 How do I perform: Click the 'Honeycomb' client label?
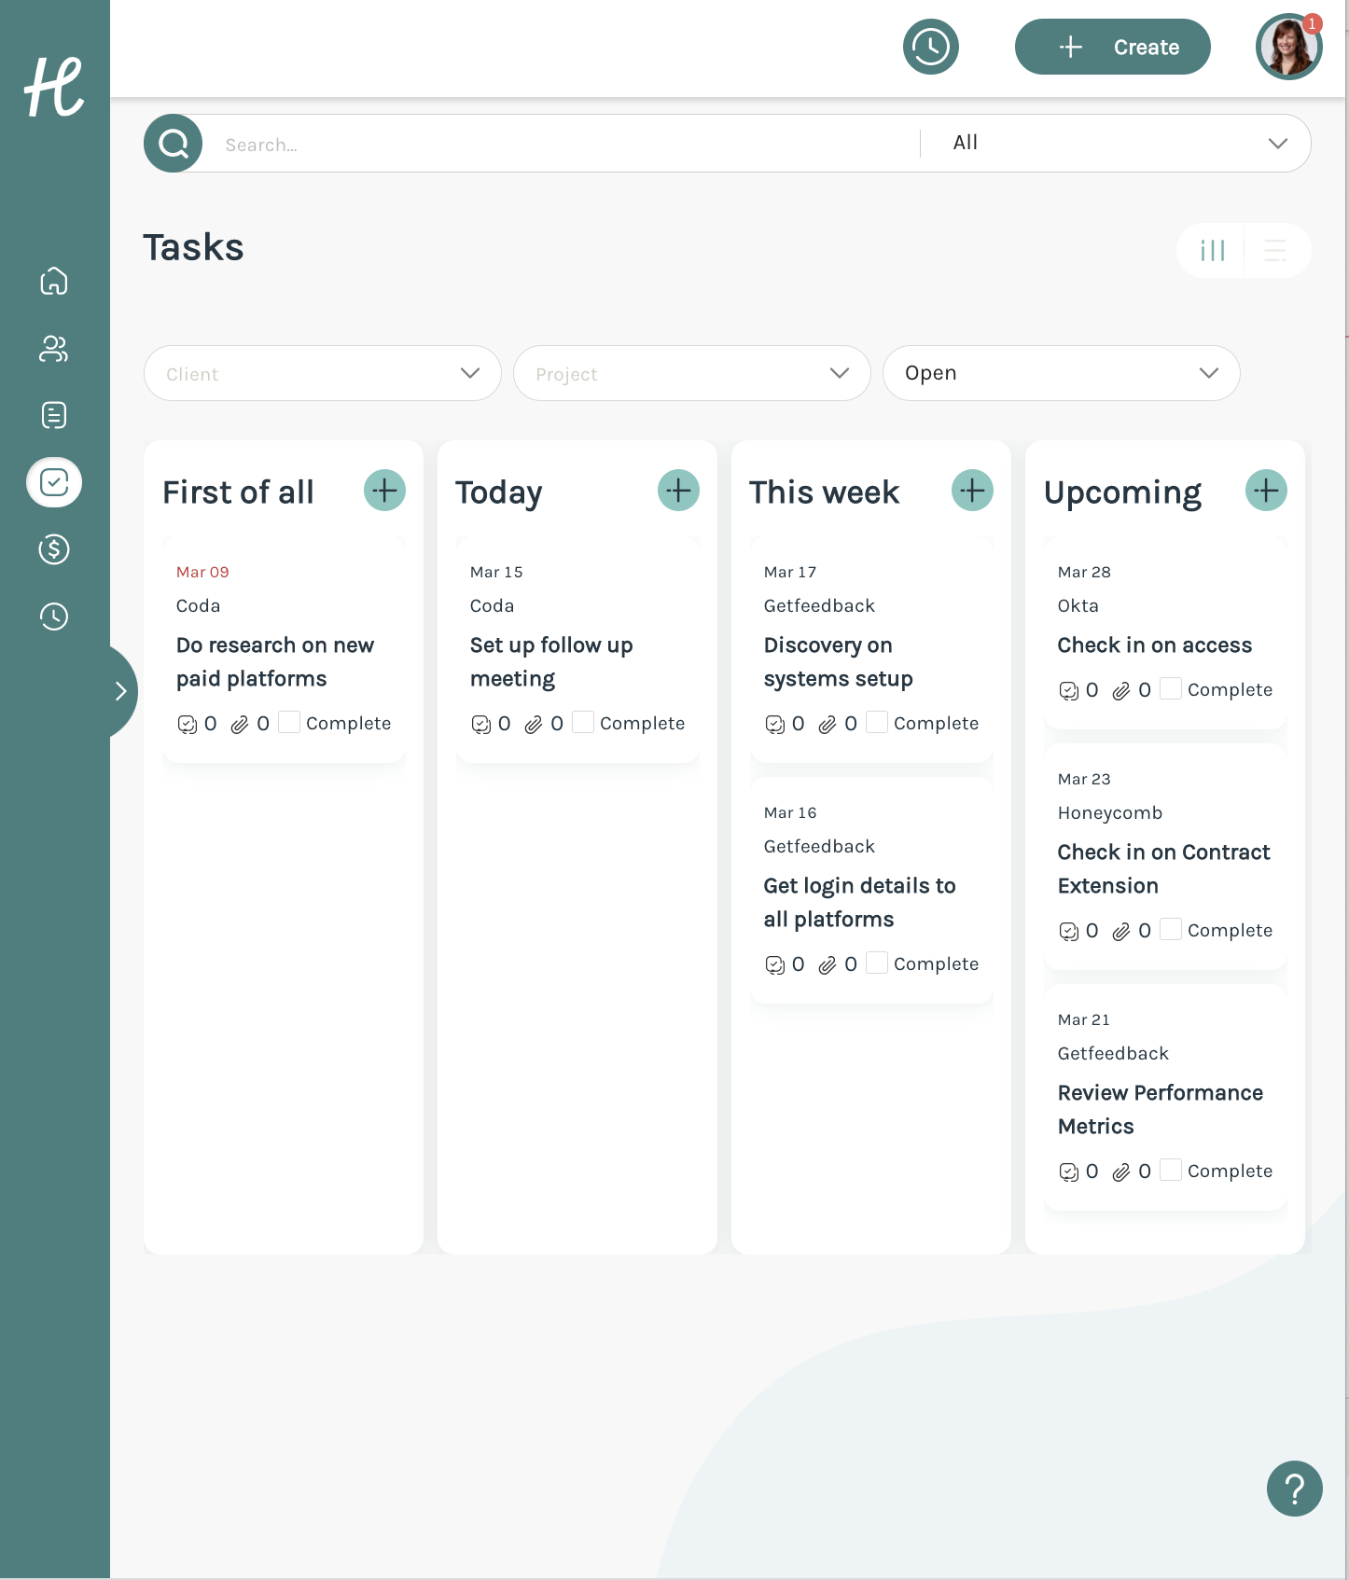(x=1110, y=812)
